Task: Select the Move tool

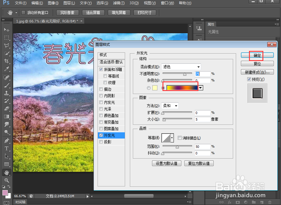Action: (x=7, y=30)
